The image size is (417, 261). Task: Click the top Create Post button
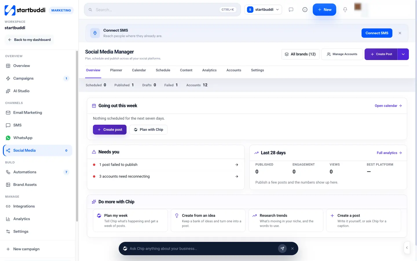381,54
